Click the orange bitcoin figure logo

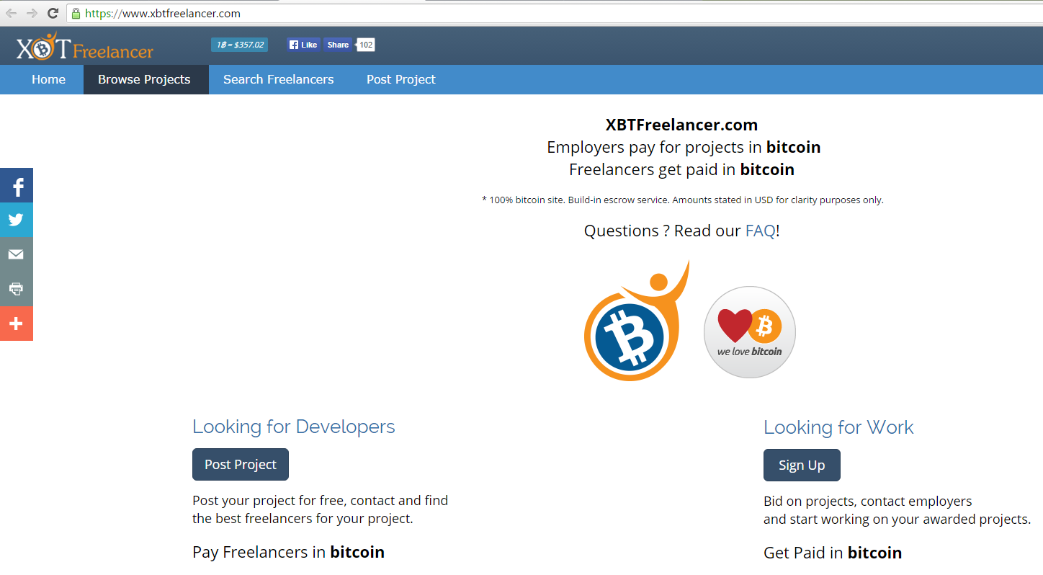tap(634, 324)
